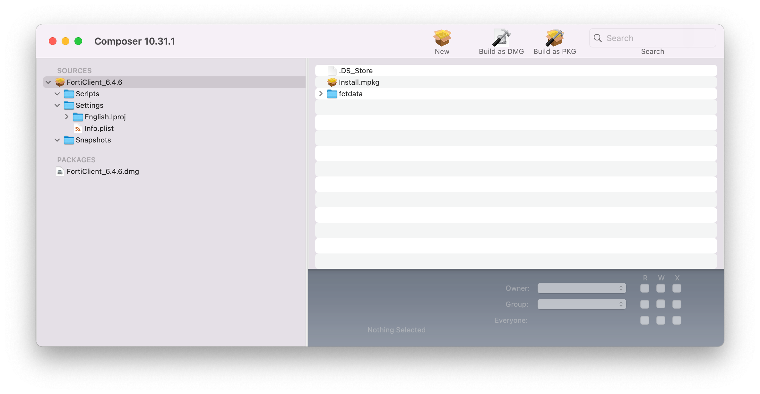This screenshot has width=760, height=394.
Task: Click the Build as PKG hammer icon
Action: coord(555,38)
